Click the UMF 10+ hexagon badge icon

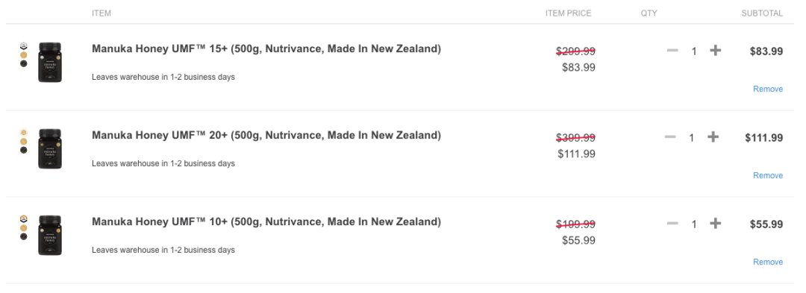click(24, 219)
